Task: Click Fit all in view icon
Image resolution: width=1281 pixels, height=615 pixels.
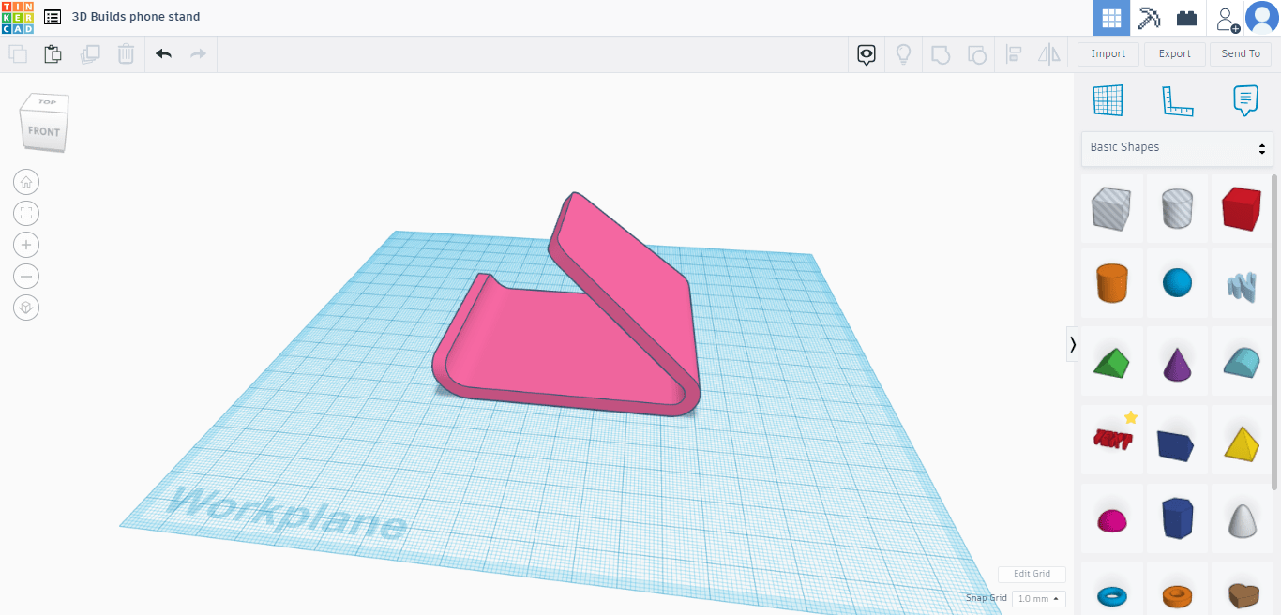Action: click(x=26, y=214)
